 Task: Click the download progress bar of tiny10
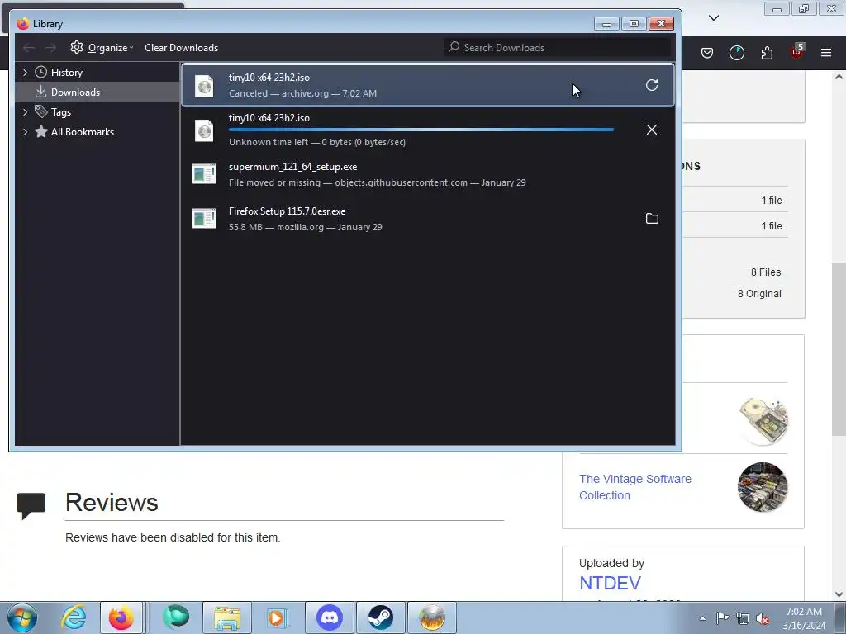(421, 130)
